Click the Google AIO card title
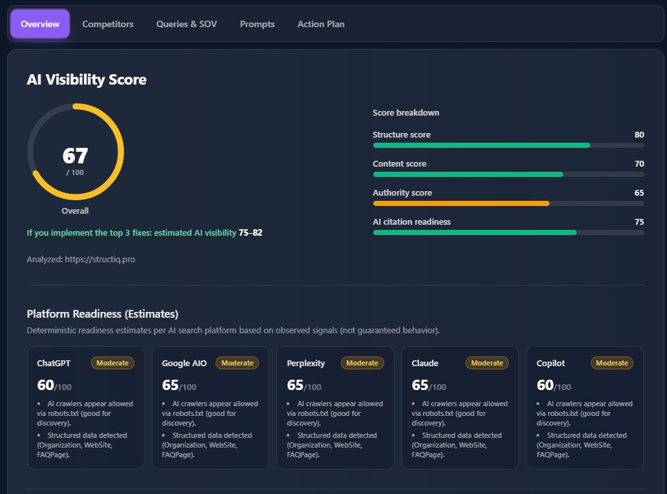 tap(184, 364)
